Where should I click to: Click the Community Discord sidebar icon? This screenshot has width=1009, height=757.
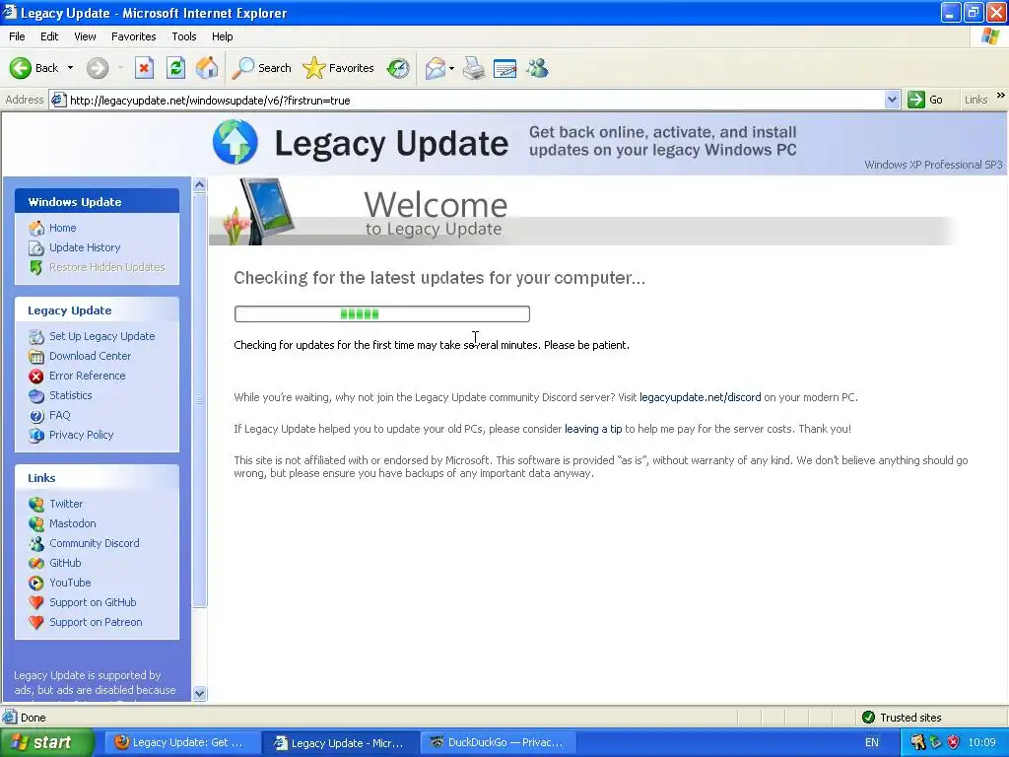tap(36, 543)
